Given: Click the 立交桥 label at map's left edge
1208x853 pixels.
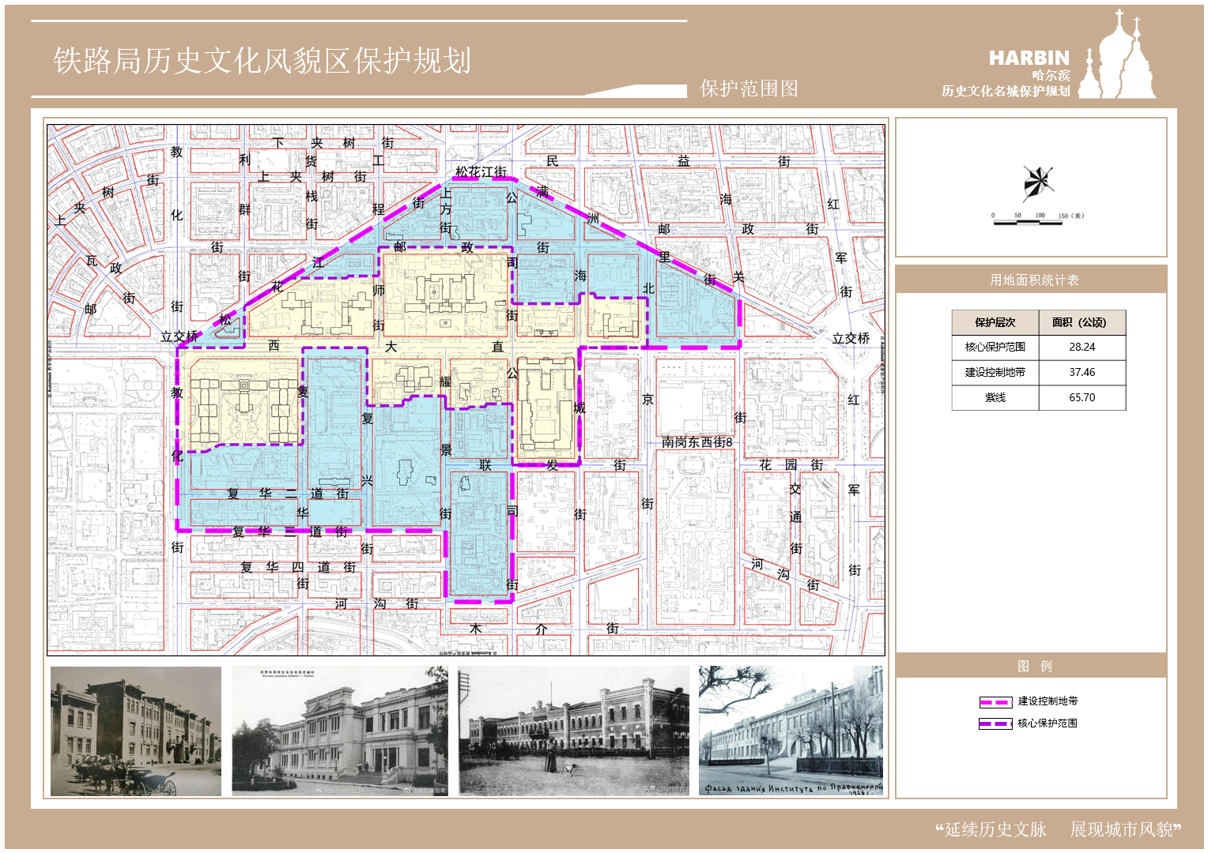Looking at the screenshot, I should (x=179, y=336).
